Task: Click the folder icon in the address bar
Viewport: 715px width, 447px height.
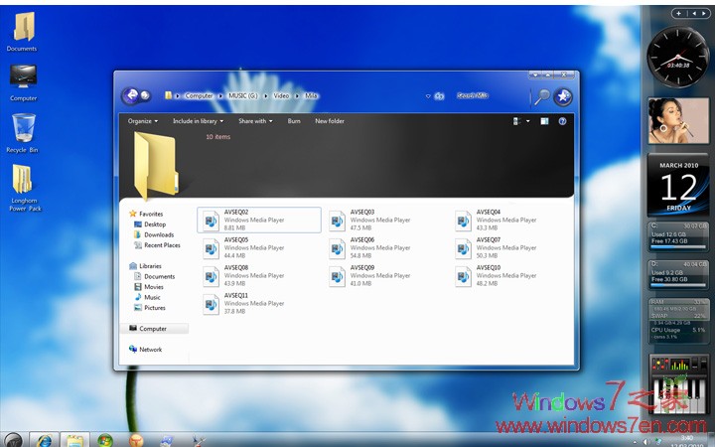Action: [168, 95]
